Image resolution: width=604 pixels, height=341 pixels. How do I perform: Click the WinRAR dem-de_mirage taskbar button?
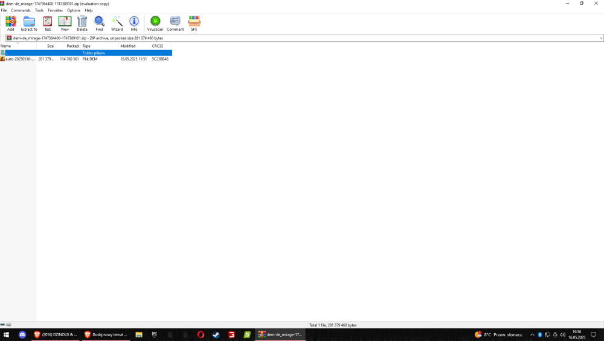coord(280,334)
